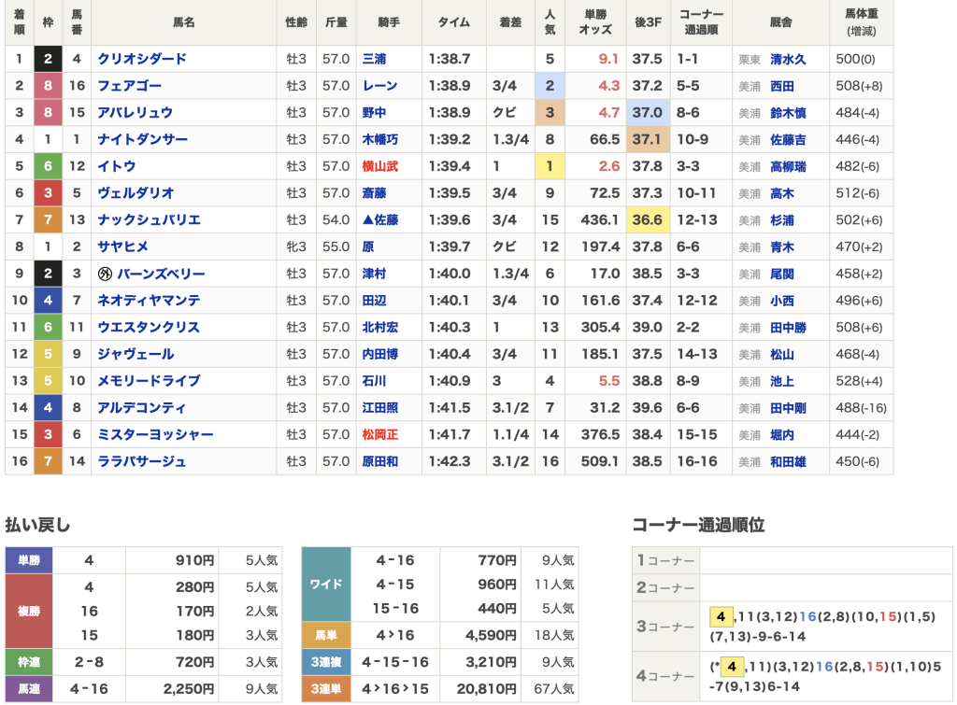The height and width of the screenshot is (705, 957).
Task: Click the 馬連 payout label
Action: point(29,689)
